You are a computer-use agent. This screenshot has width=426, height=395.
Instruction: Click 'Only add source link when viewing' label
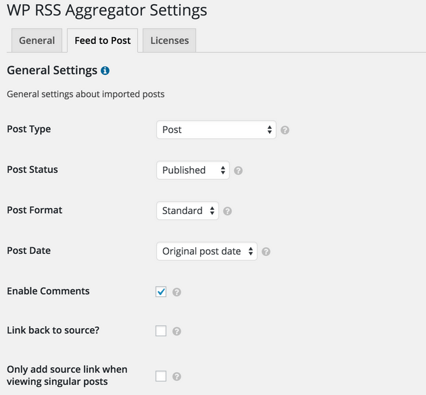pos(67,375)
